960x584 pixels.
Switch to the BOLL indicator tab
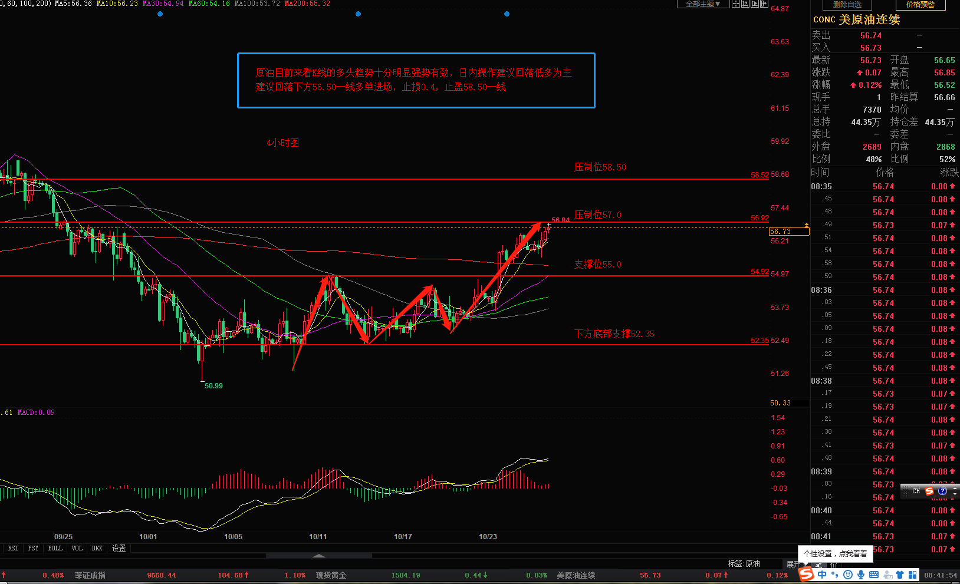point(55,548)
